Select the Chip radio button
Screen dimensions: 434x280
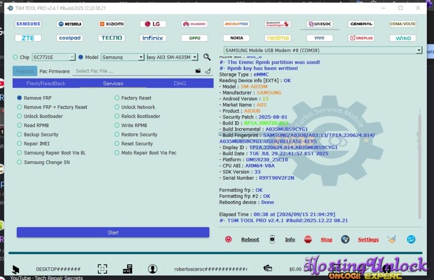(15, 57)
